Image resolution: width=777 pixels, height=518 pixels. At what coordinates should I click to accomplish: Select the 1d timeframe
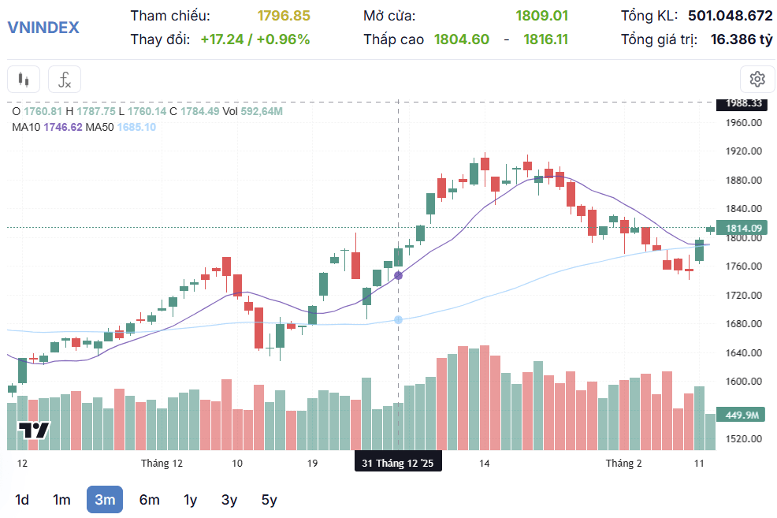[22, 500]
